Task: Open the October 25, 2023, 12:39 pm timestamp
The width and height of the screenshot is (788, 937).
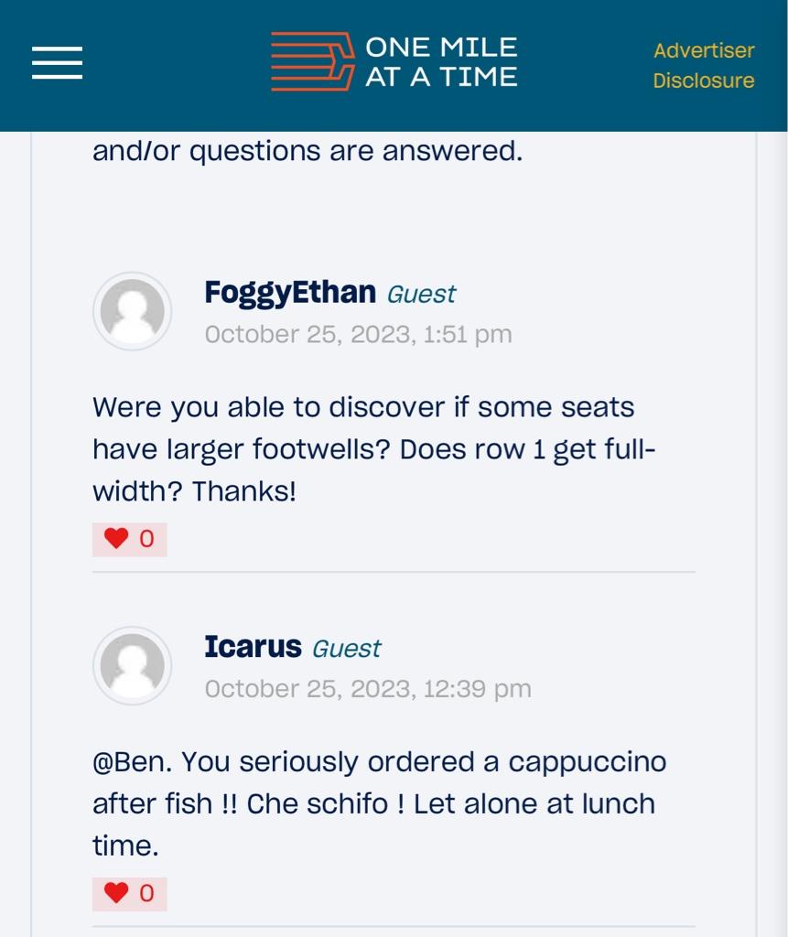Action: 368,688
